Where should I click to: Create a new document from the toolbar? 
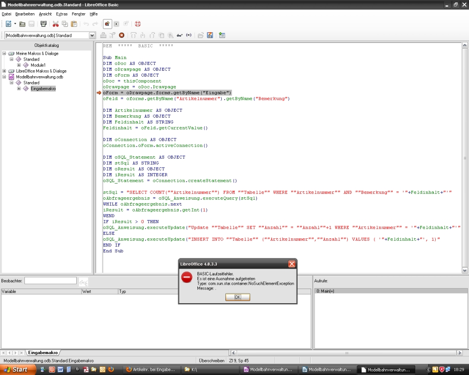[8, 24]
